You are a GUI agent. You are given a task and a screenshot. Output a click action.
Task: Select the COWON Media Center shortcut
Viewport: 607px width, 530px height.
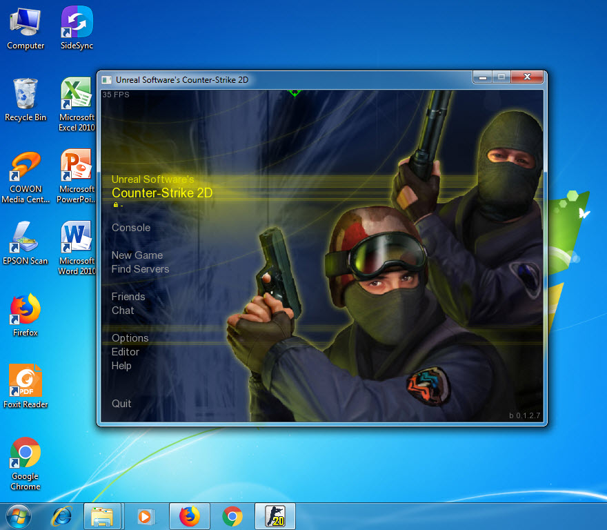point(26,177)
